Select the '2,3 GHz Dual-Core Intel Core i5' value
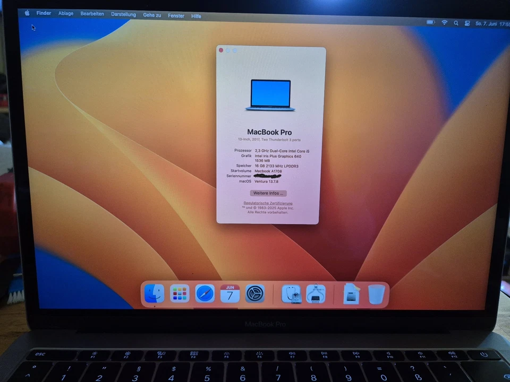The image size is (510, 382). [282, 151]
